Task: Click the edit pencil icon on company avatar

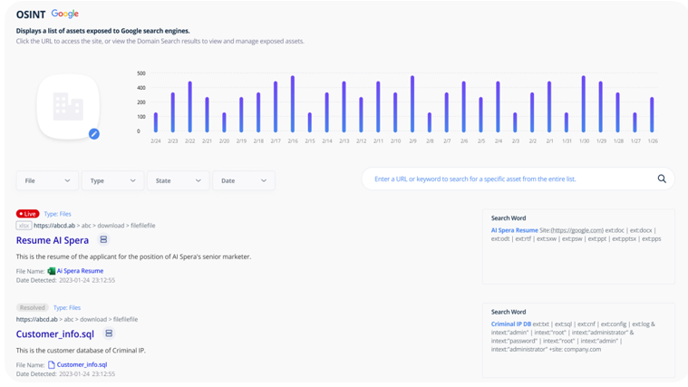Action: 93,133
